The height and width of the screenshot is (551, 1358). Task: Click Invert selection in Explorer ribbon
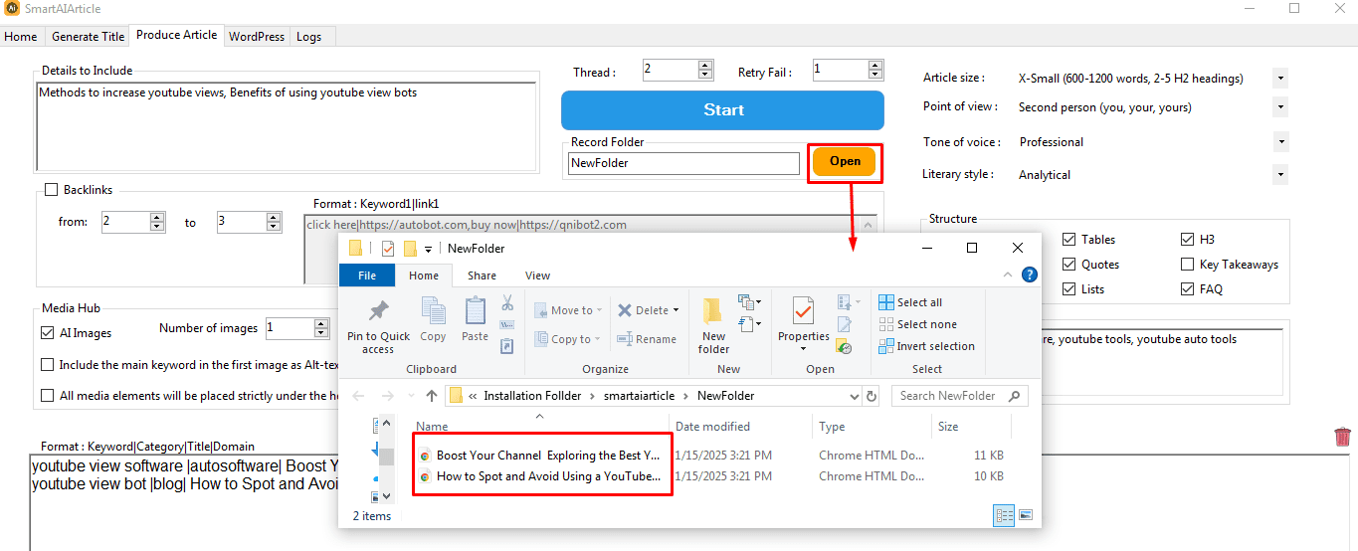tap(927, 346)
